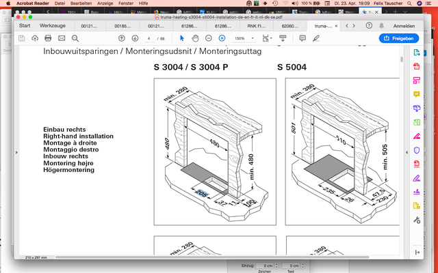
Task: Open the help question mark icon
Action: pyautogui.click(x=369, y=26)
